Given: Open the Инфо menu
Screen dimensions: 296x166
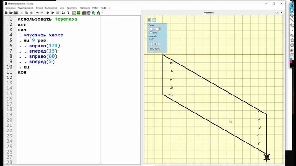Looking at the screenshot, I should click(103, 8).
